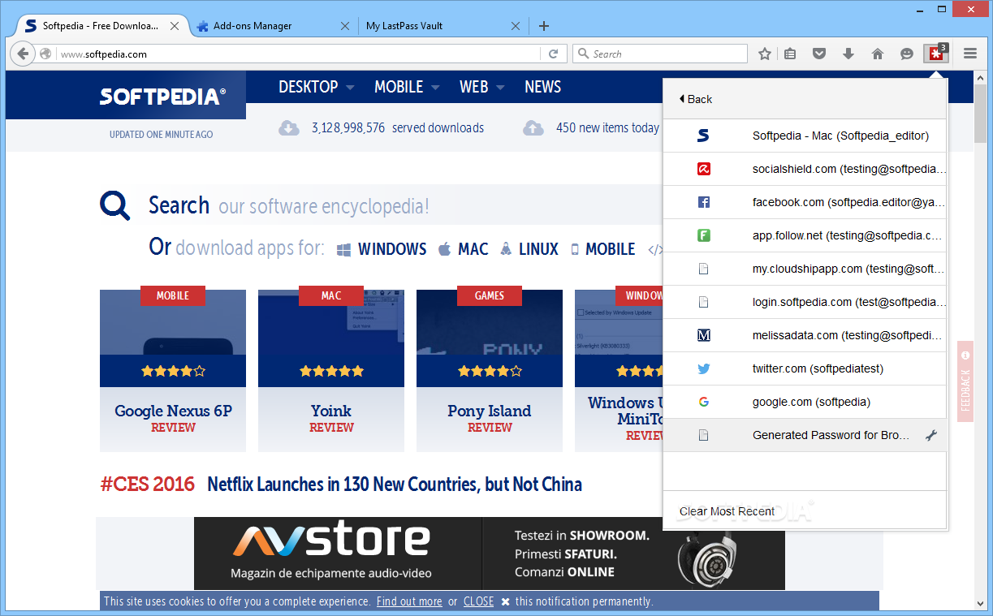
Task: Select Generated Password entry
Action: pos(805,435)
